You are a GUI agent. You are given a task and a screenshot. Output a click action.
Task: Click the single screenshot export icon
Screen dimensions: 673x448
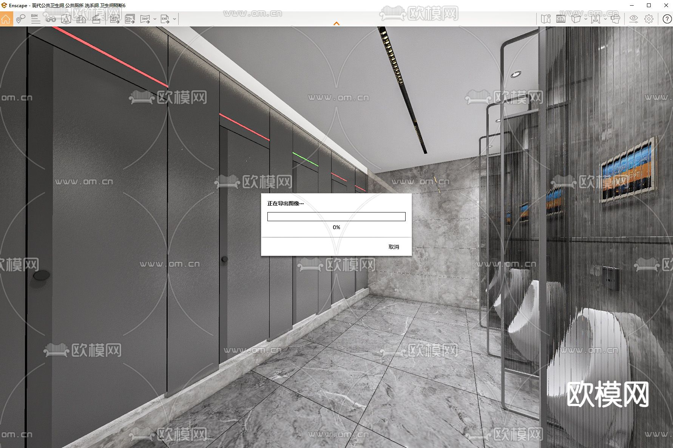click(x=114, y=19)
